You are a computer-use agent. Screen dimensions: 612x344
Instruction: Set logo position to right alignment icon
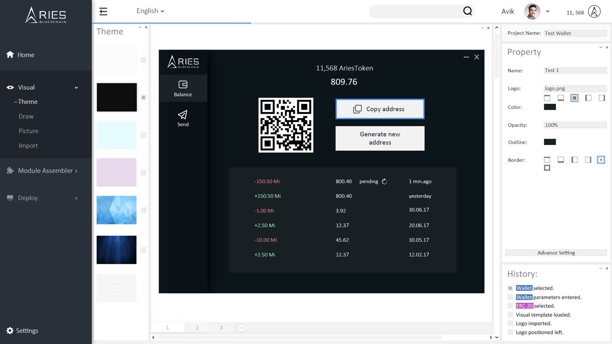click(602, 98)
